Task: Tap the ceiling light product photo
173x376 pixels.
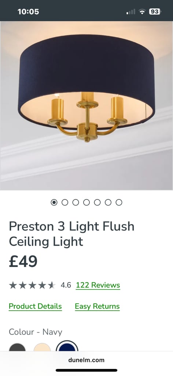Action: click(86, 105)
